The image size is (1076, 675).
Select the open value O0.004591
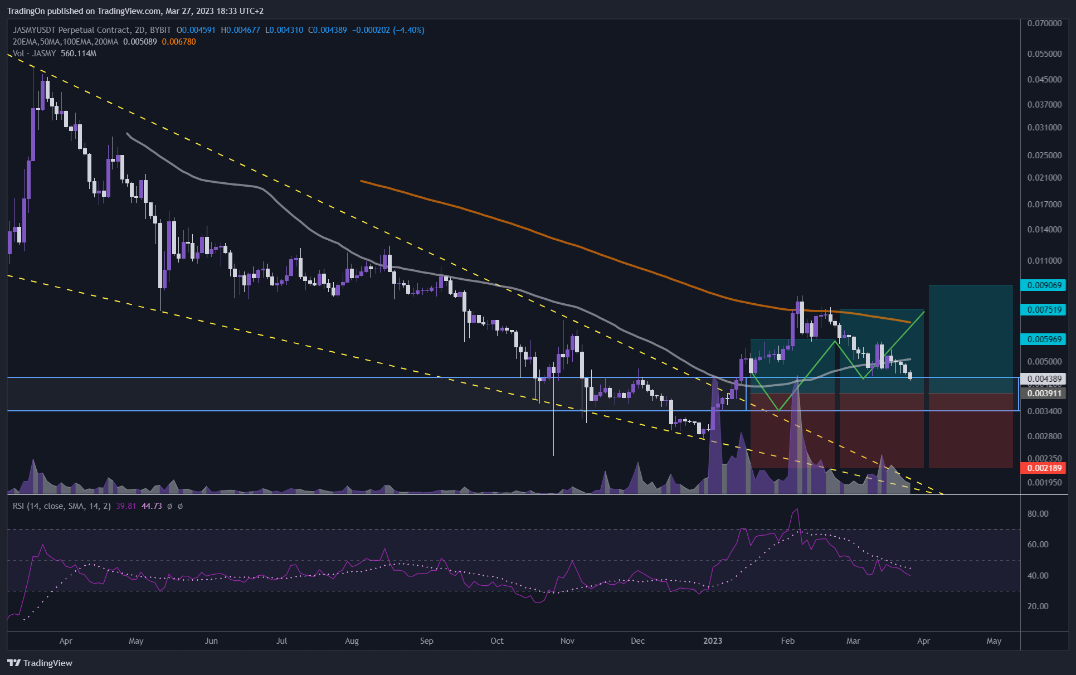point(196,30)
